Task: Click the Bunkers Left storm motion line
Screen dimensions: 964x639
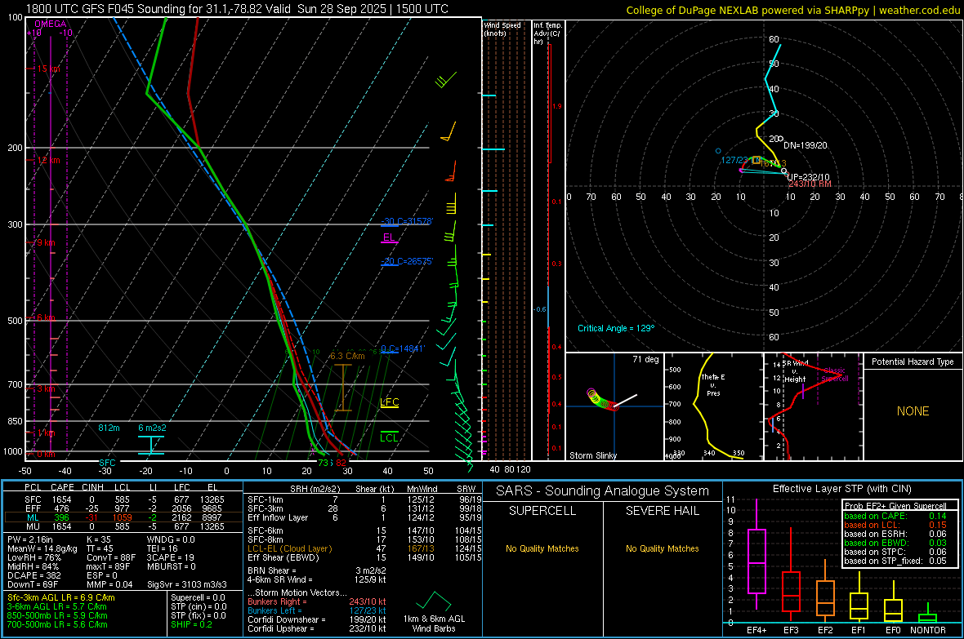Action: (317, 610)
